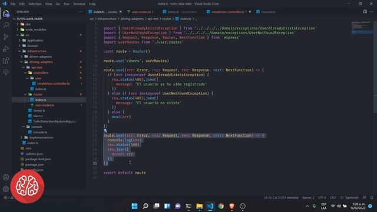Image resolution: width=377 pixels, height=212 pixels.
Task: Open the Manage gear icon
Action: click(6, 189)
